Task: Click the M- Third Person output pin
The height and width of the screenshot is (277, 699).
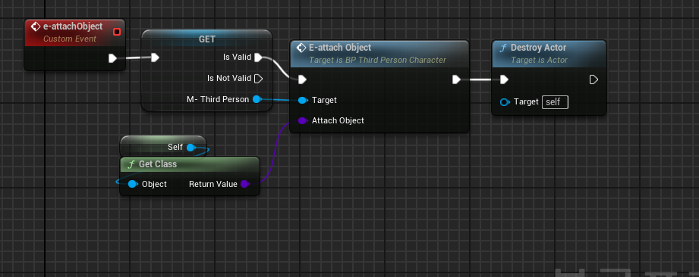Action: point(257,99)
